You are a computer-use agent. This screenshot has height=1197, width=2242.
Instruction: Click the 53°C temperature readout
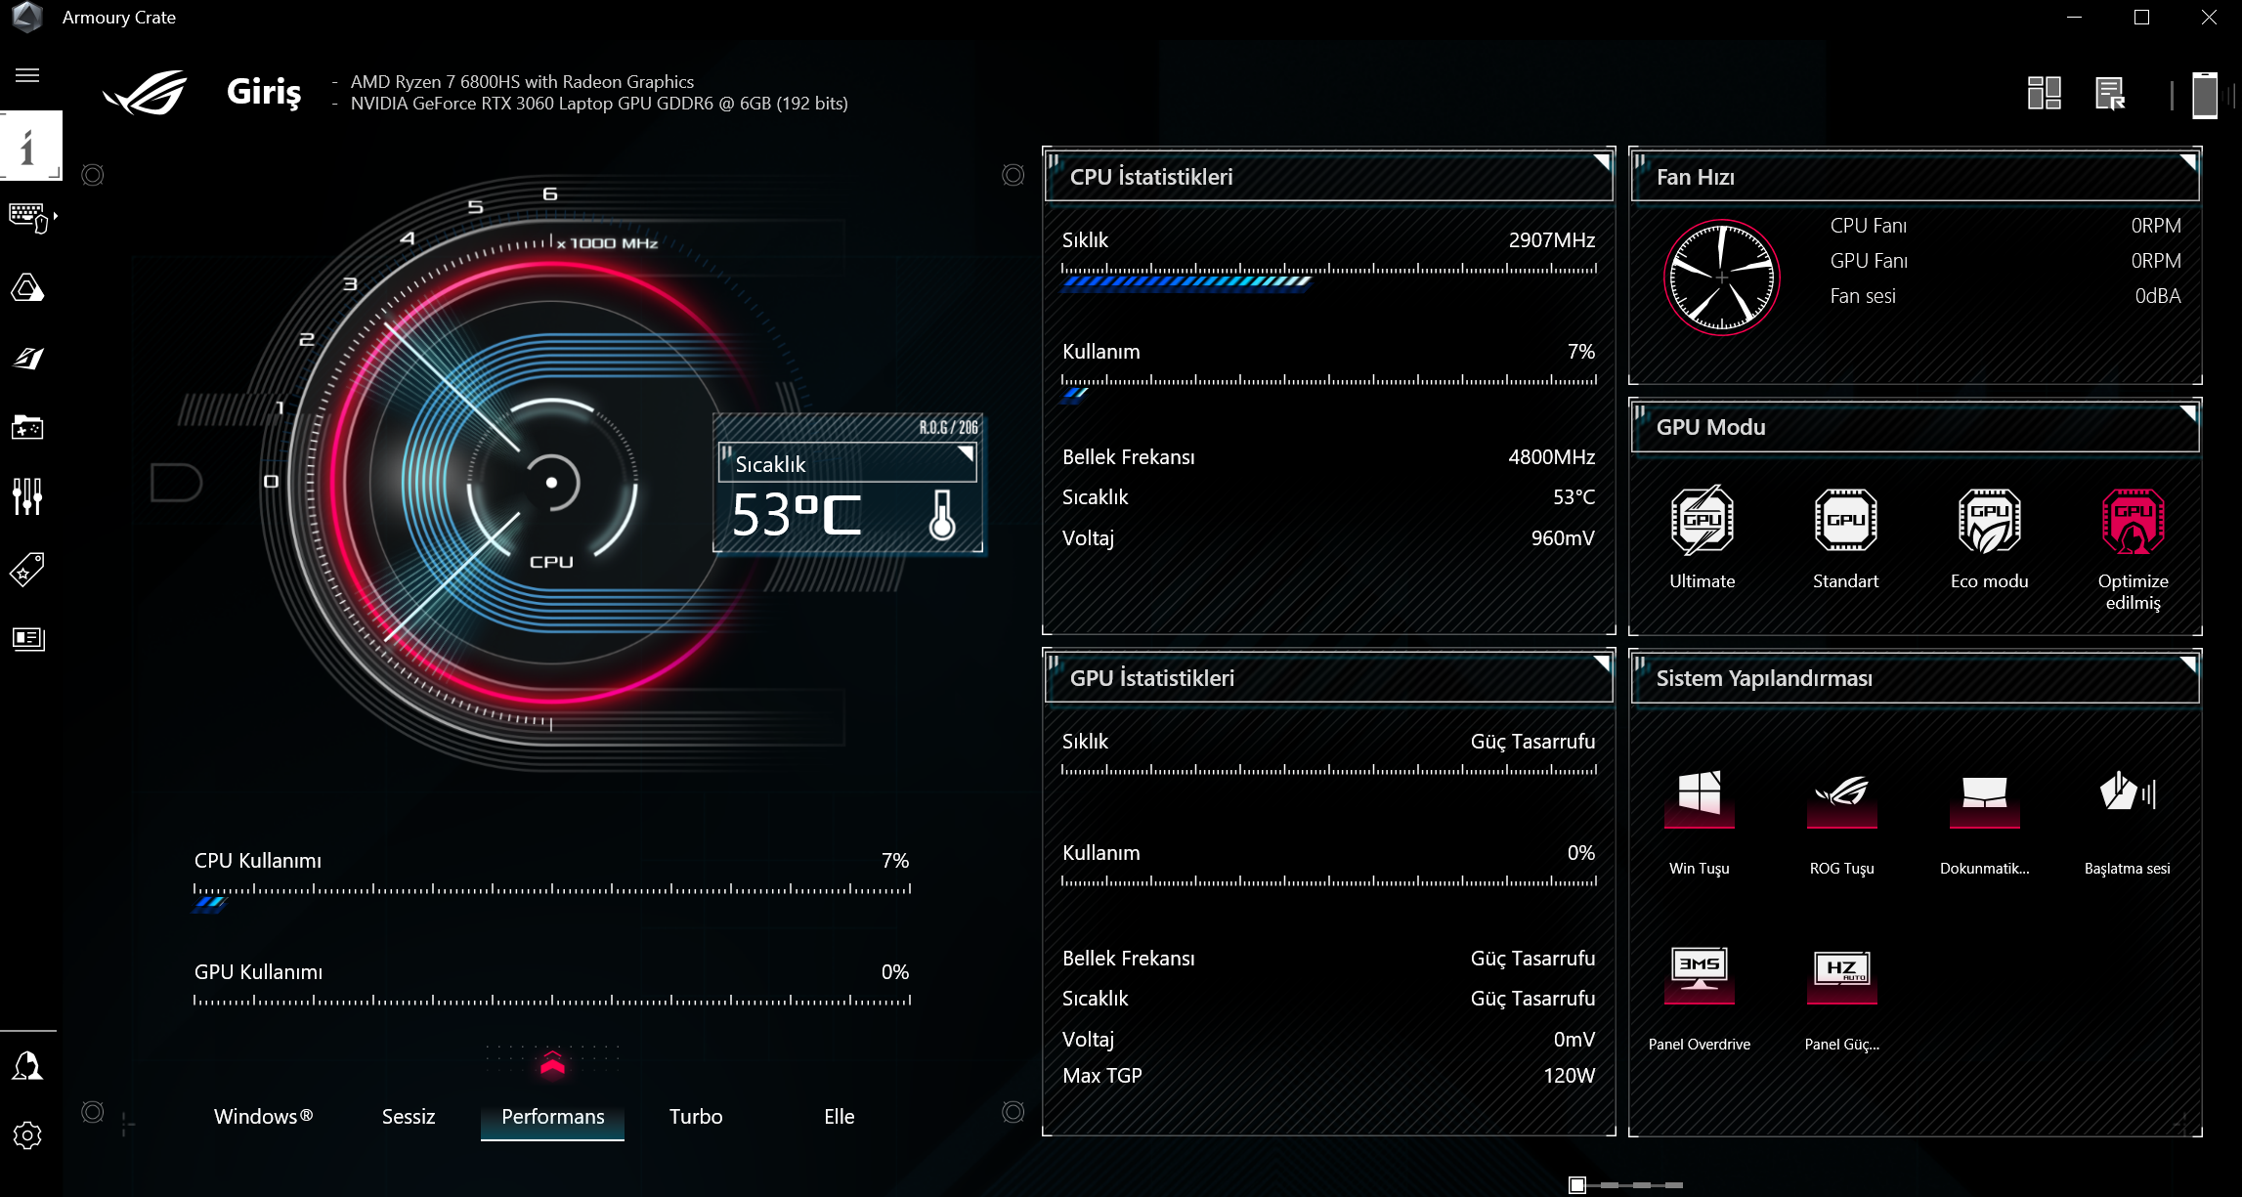797,515
